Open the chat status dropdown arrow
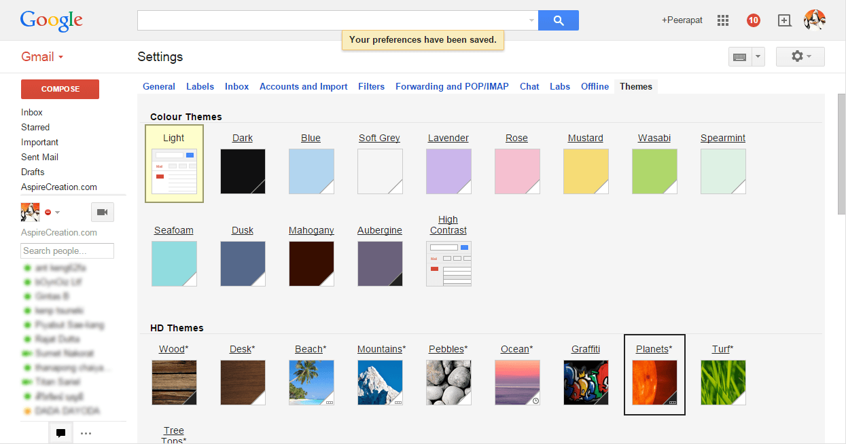Screen dimensions: 846x444 coord(57,212)
